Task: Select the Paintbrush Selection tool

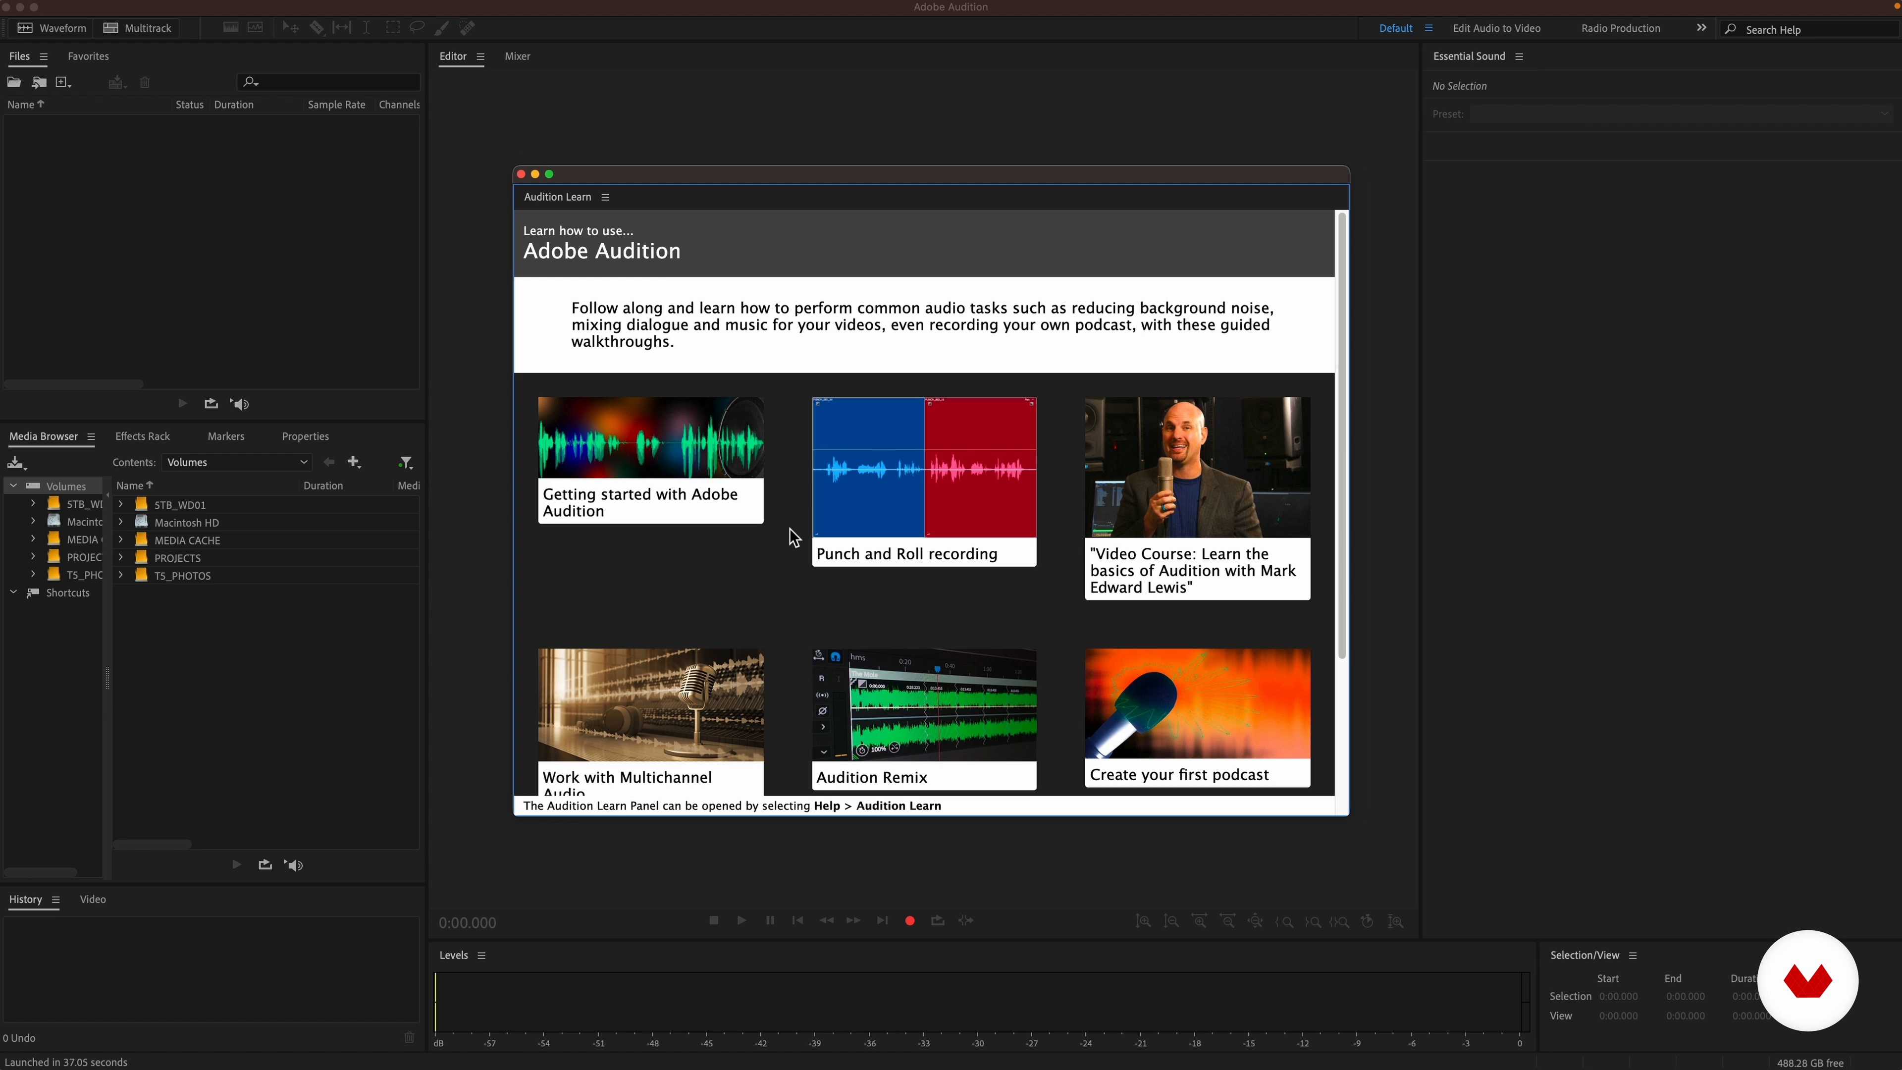Action: click(441, 28)
